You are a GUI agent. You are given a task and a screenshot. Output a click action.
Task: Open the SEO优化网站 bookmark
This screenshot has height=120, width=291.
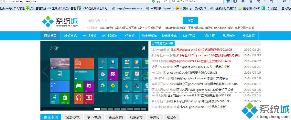coord(93,8)
